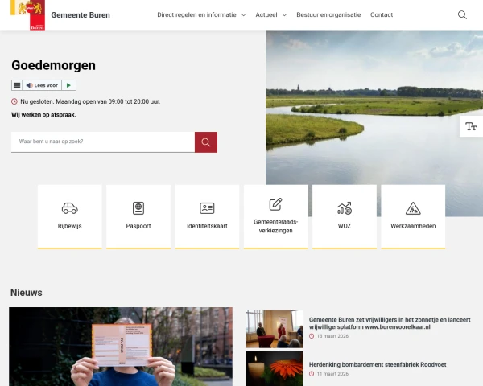
Task: Expand the Actueel menu chevron
Action: tap(284, 15)
